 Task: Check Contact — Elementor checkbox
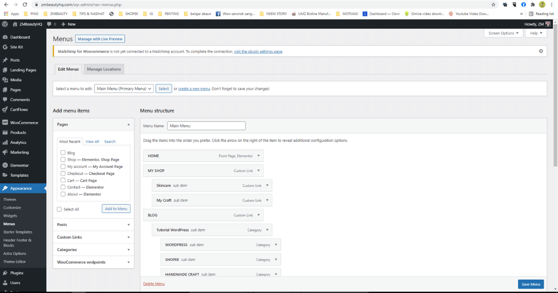click(63, 187)
